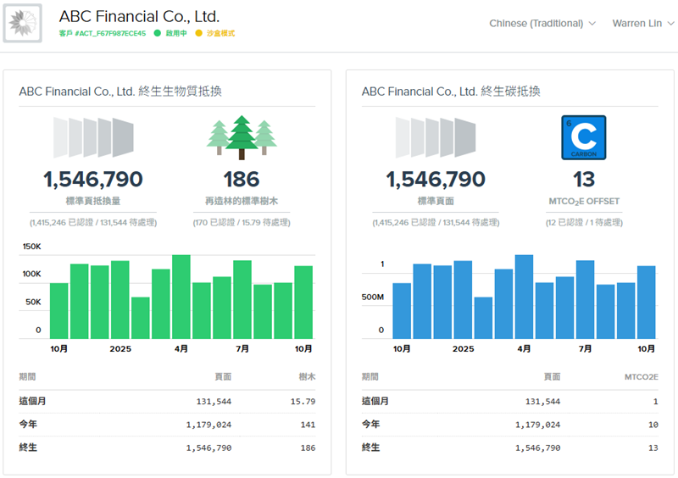The image size is (678, 478).
Task: Select the tallest blue bar above 4月
Action: (524, 297)
